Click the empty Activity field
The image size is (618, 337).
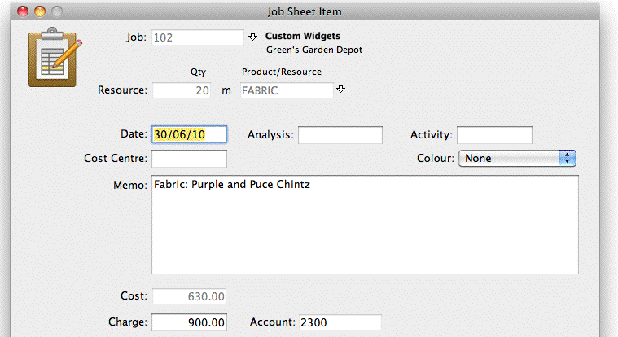(494, 135)
